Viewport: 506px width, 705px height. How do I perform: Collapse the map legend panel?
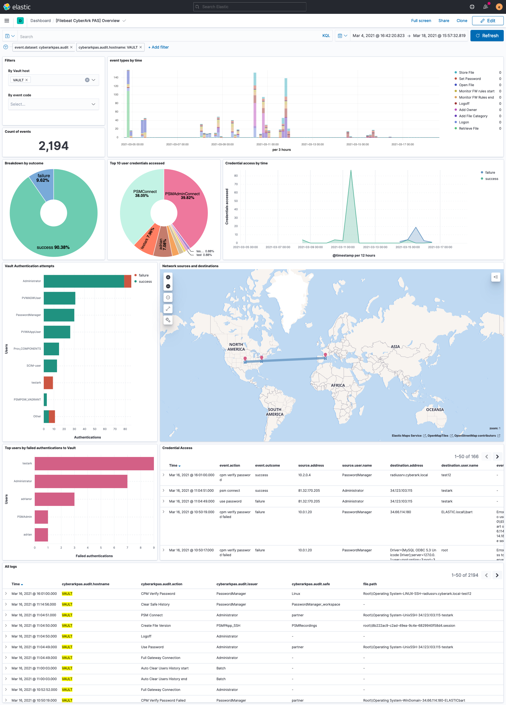pyautogui.click(x=496, y=277)
